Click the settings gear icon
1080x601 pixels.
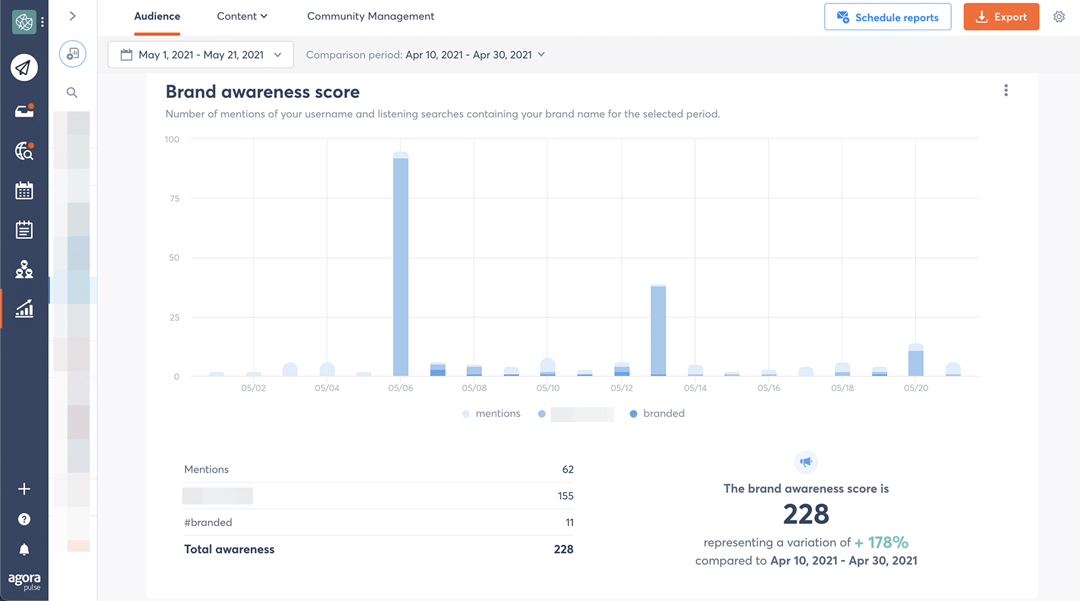1059,17
